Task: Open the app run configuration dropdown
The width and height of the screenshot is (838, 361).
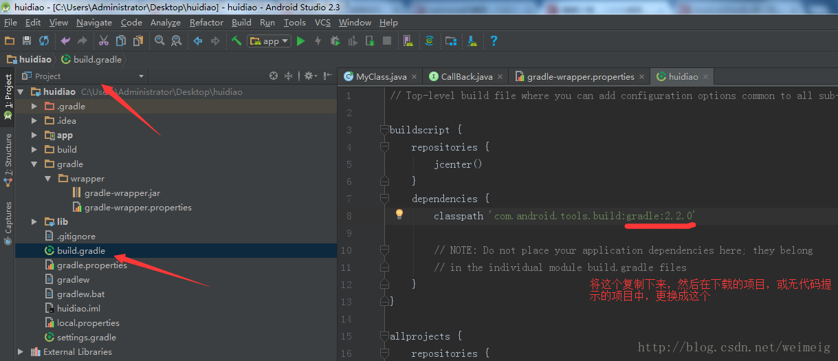Action: coord(269,41)
